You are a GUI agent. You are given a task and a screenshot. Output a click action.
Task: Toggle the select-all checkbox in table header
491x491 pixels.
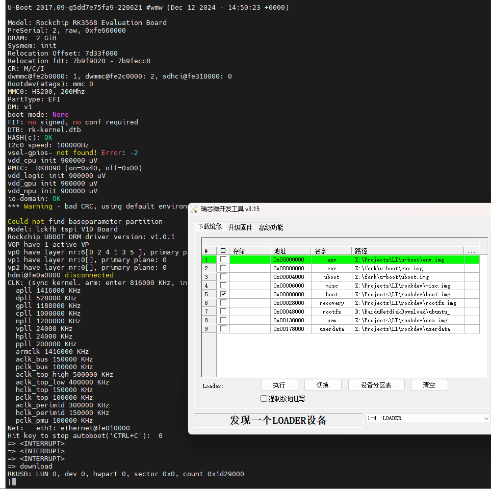coord(223,251)
